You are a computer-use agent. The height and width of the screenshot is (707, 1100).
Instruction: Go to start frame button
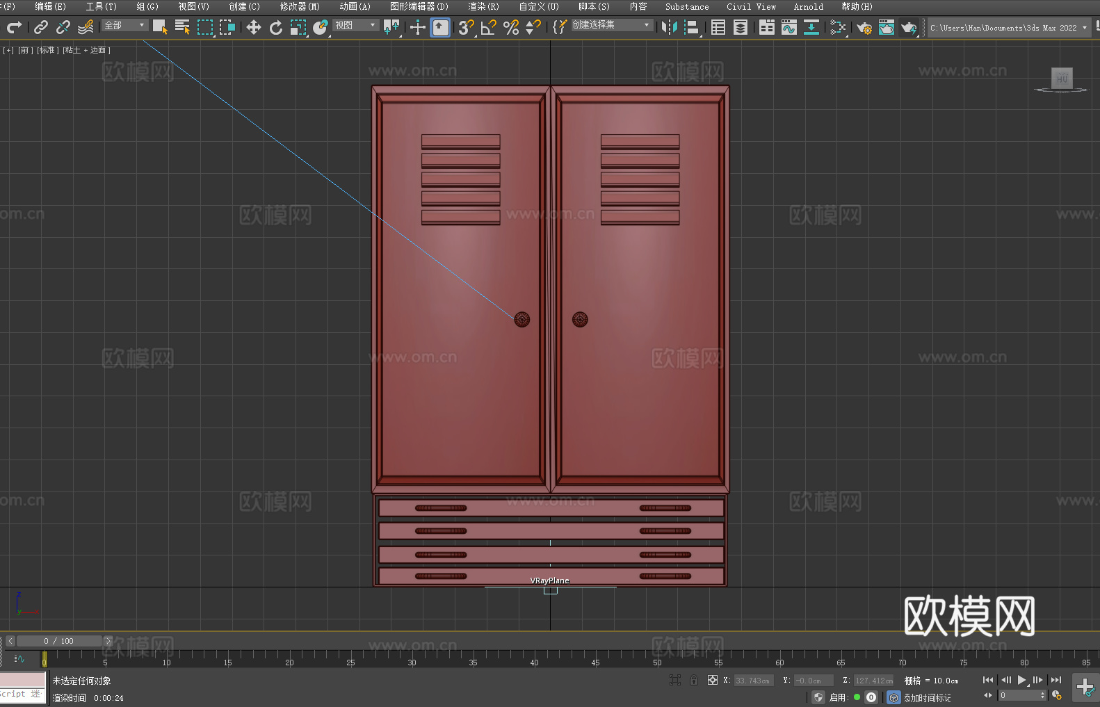(988, 680)
